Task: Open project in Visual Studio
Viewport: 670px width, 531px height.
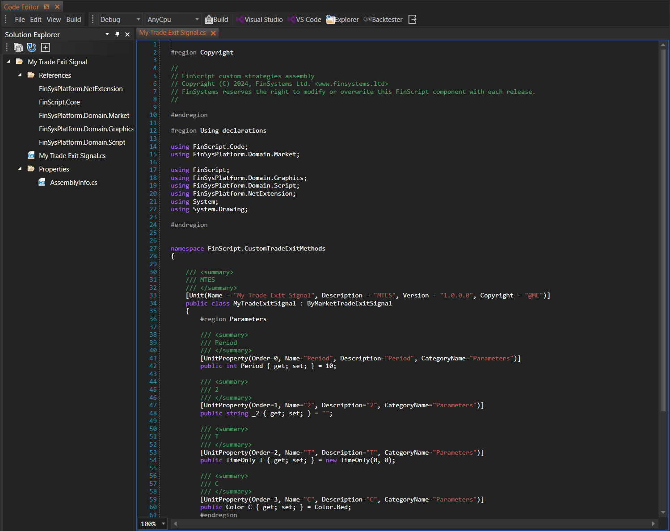Action: click(259, 20)
